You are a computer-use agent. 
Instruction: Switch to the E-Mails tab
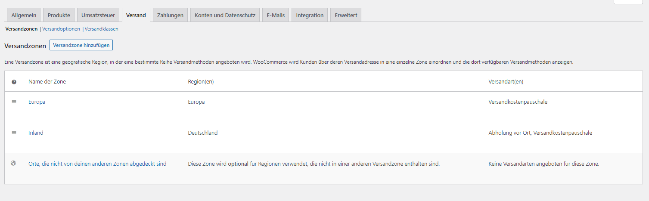click(x=276, y=15)
